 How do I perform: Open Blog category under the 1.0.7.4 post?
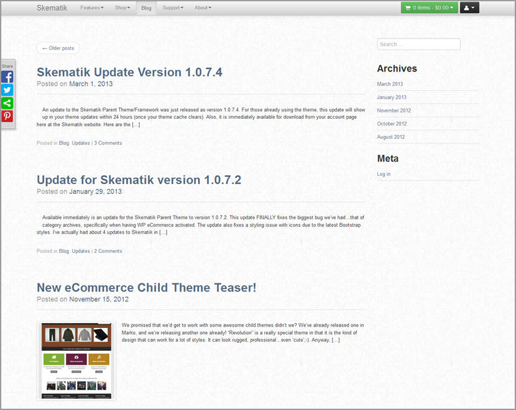click(64, 143)
